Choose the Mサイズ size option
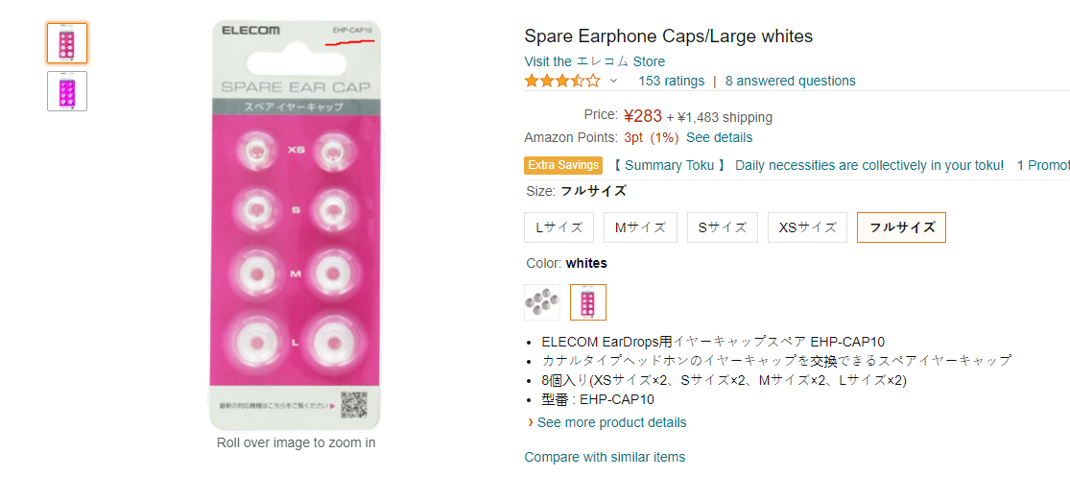 pos(640,227)
